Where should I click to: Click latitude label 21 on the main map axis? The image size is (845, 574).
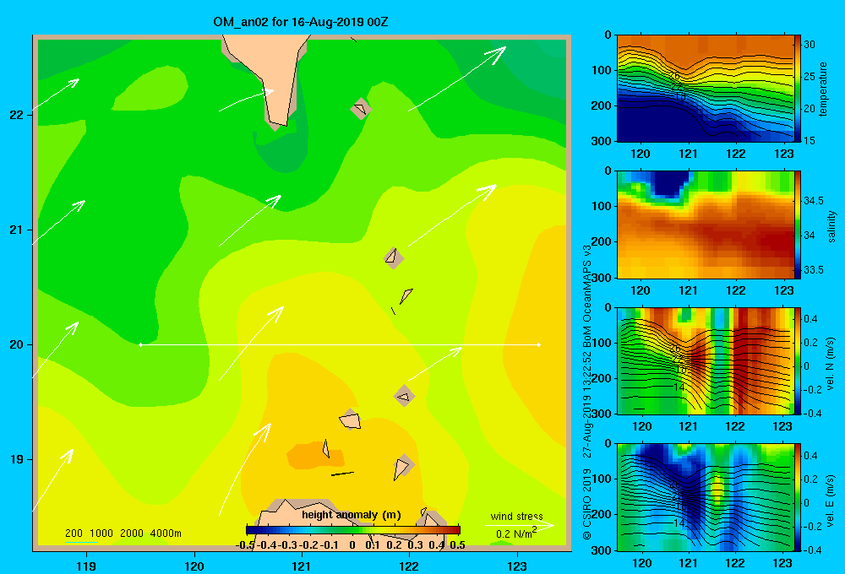(x=16, y=230)
